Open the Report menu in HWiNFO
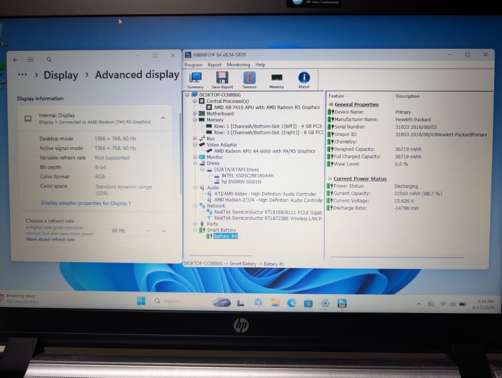Image resolution: width=502 pixels, height=378 pixels. tap(214, 65)
